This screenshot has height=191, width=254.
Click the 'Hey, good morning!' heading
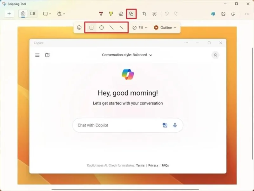tap(128, 93)
